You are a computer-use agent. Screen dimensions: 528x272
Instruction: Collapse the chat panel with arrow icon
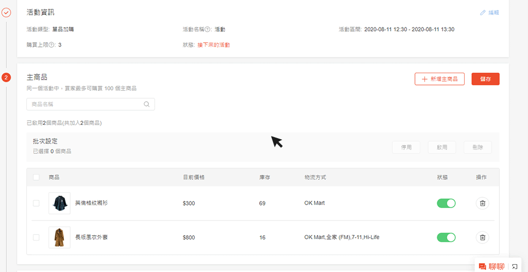coord(515,267)
